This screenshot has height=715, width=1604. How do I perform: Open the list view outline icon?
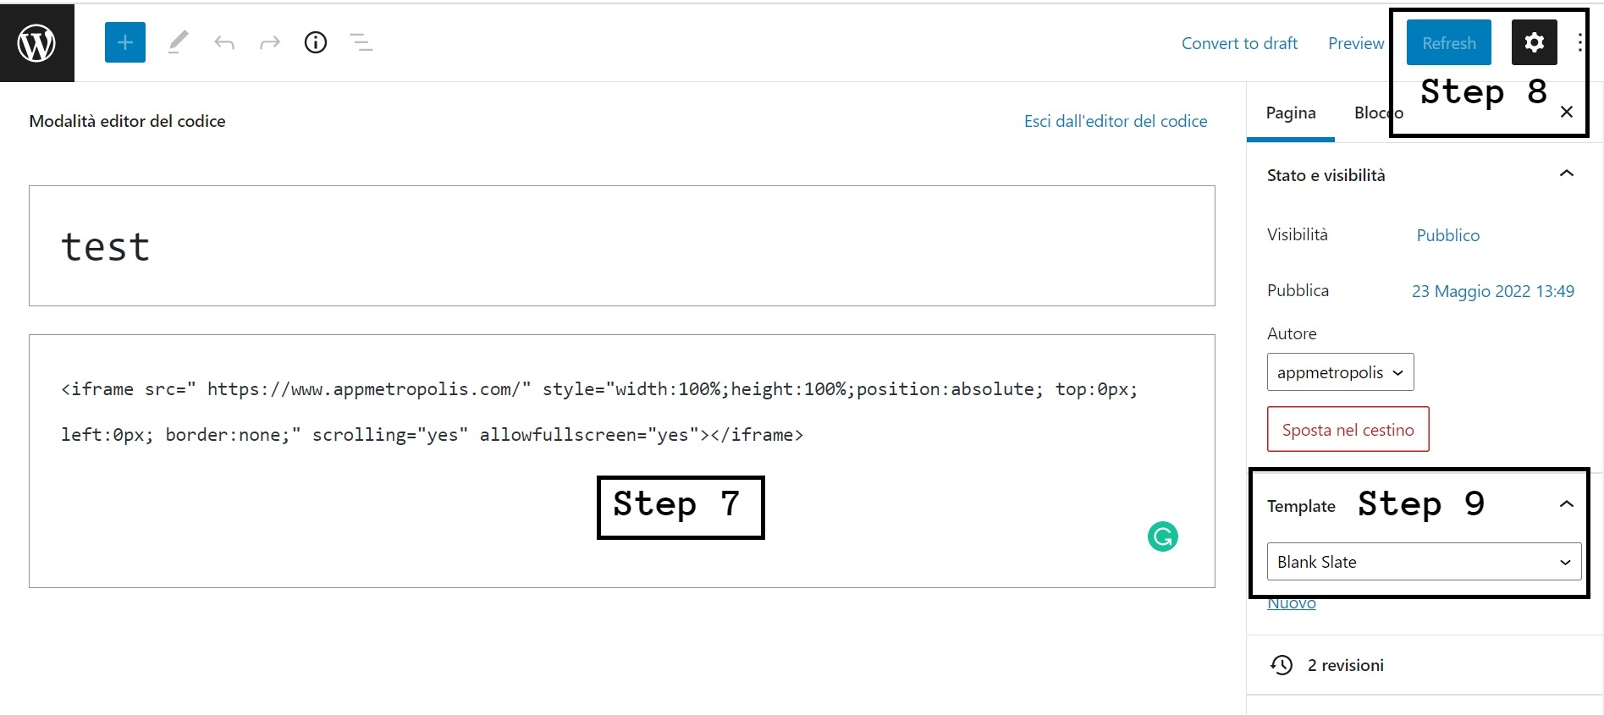[x=361, y=42]
